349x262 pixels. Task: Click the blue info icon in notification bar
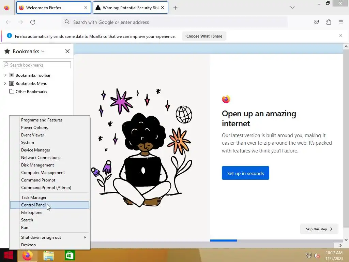tap(9, 35)
